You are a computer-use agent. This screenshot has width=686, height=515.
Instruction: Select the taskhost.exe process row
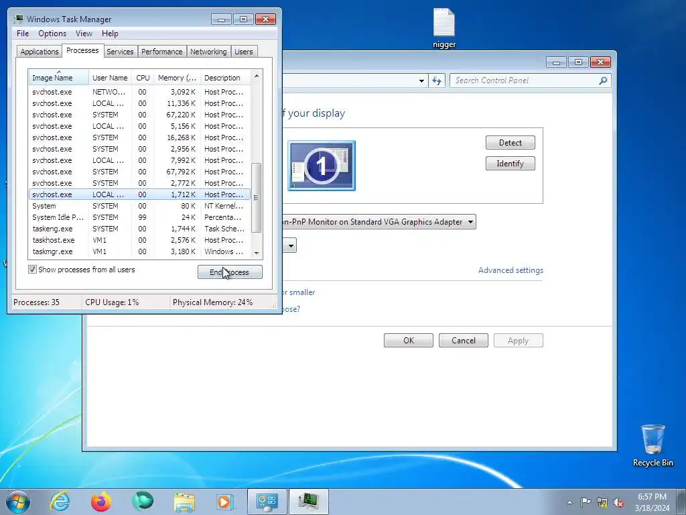(139, 240)
